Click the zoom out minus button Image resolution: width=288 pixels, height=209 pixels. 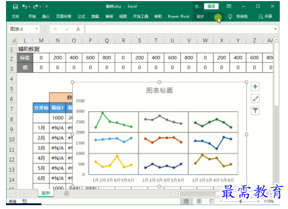pyautogui.click(x=221, y=201)
